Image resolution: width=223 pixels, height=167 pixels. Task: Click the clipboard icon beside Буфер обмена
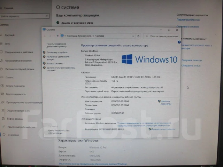point(3,119)
